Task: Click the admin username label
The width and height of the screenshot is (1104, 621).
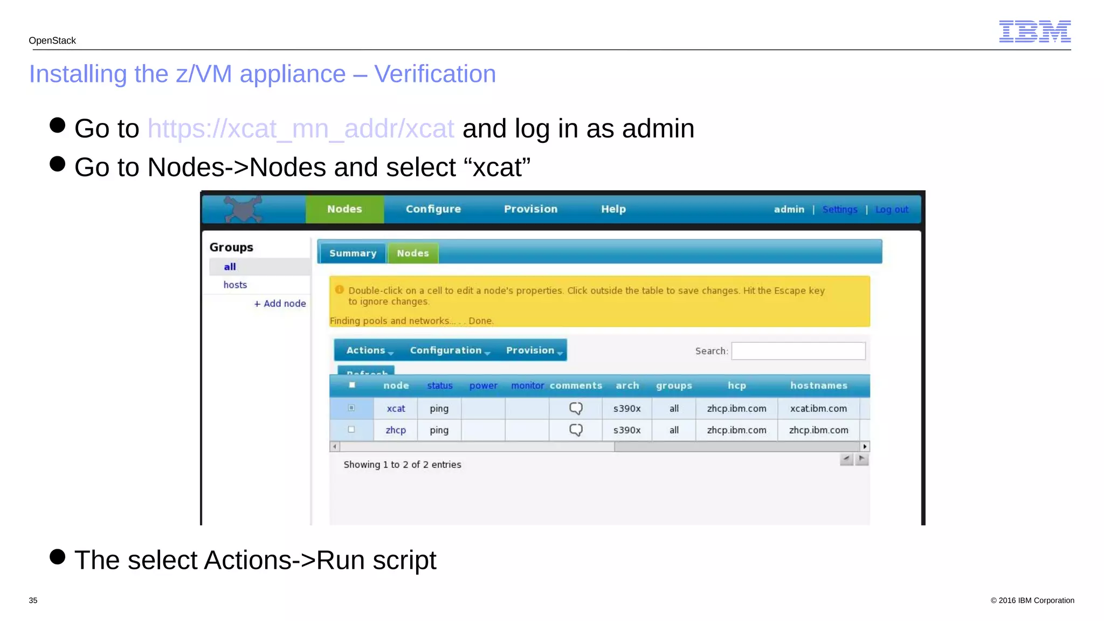Action: pyautogui.click(x=789, y=209)
